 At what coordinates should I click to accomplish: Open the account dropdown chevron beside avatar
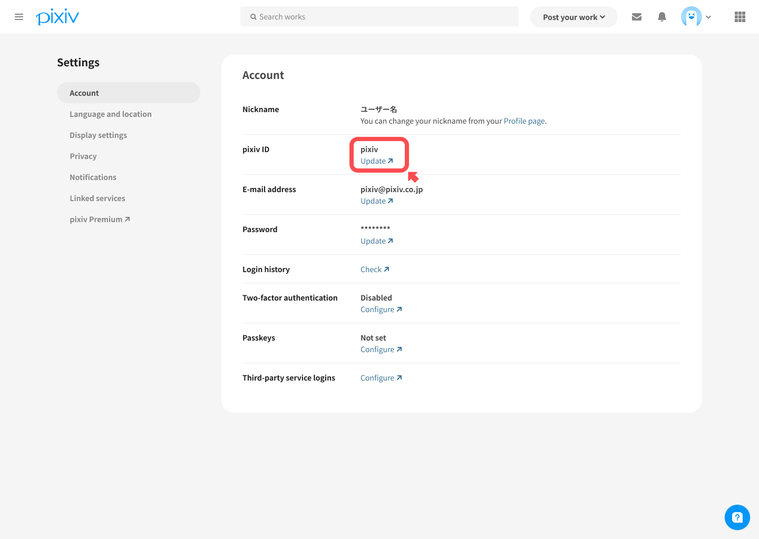708,17
